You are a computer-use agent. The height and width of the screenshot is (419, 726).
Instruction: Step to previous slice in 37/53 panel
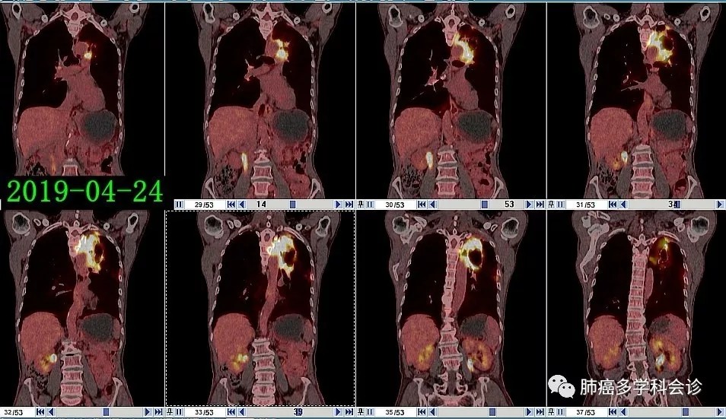623,412
